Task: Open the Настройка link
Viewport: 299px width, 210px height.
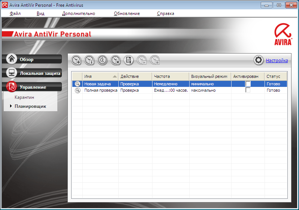Action: (x=277, y=60)
